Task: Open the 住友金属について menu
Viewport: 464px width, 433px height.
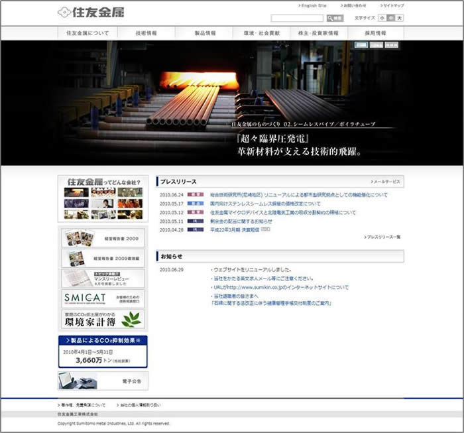Action: (x=87, y=33)
